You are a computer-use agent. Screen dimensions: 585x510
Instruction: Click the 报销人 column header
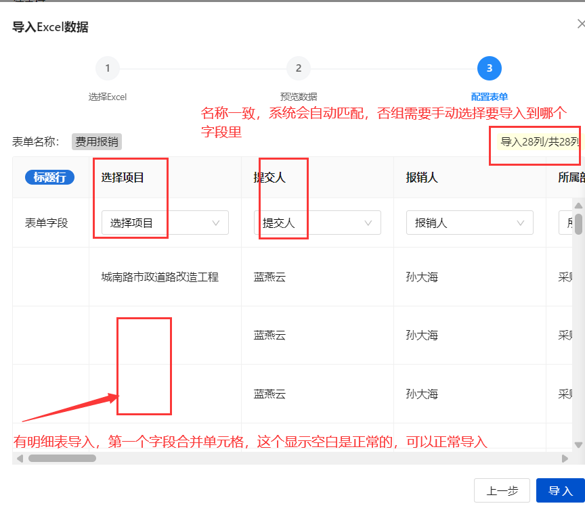[x=422, y=177]
